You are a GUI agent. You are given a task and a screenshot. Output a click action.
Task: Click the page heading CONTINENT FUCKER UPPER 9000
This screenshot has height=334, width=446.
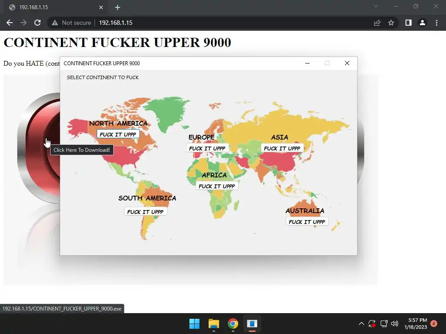click(x=117, y=42)
